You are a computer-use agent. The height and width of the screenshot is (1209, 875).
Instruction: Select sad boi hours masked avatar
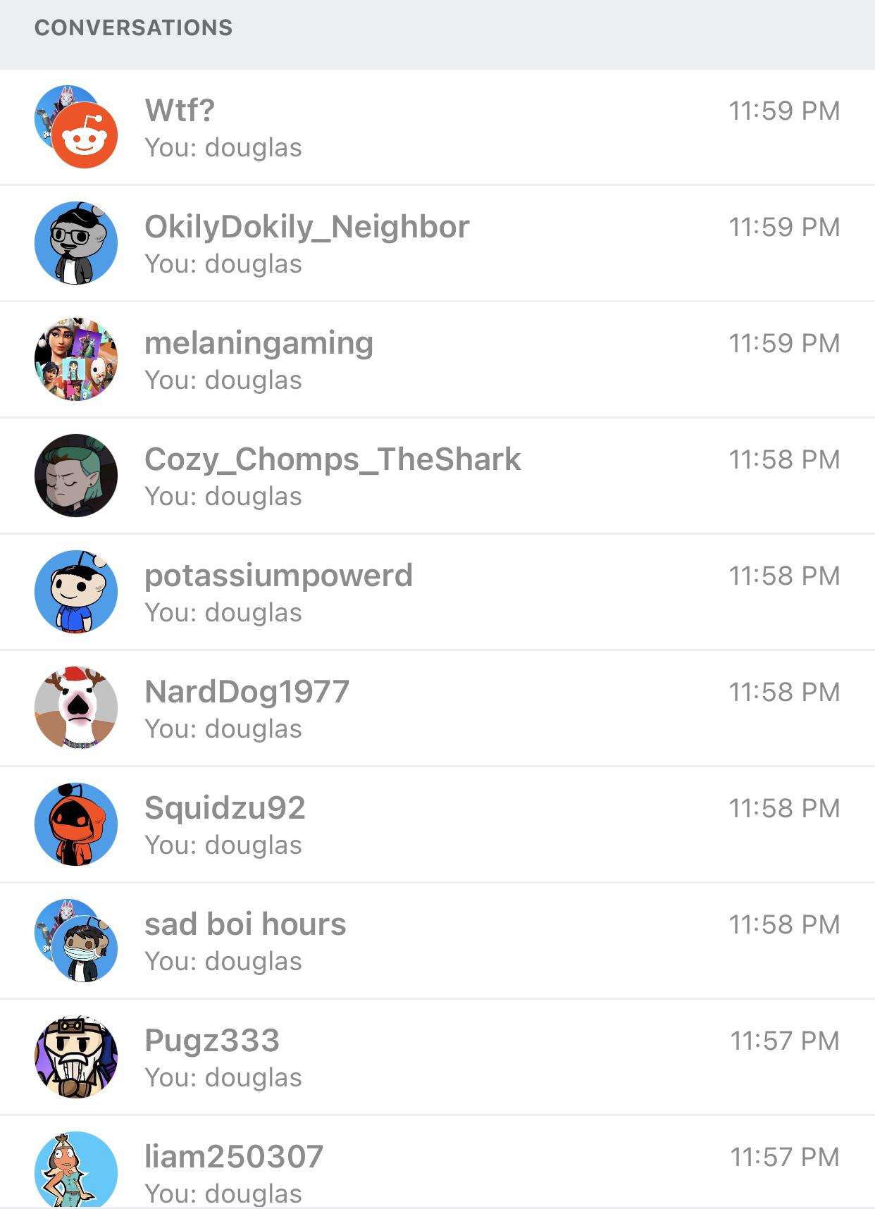click(76, 941)
